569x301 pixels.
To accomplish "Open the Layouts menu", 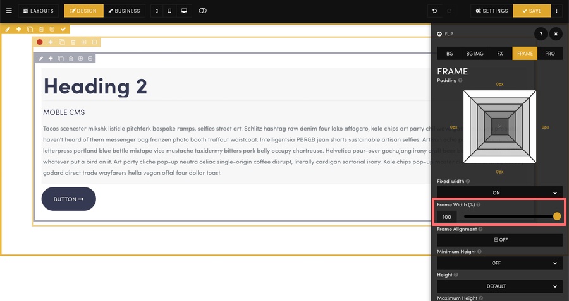I will click(x=39, y=11).
